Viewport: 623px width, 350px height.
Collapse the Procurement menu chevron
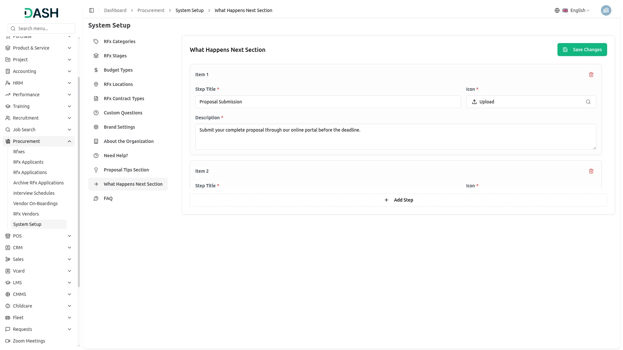(69, 141)
